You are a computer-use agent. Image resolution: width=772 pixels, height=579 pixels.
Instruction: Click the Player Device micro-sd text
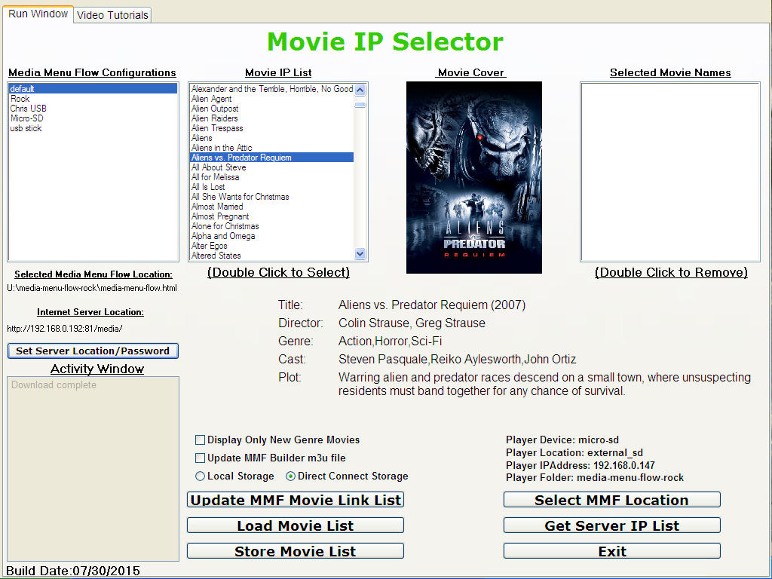[x=562, y=440]
